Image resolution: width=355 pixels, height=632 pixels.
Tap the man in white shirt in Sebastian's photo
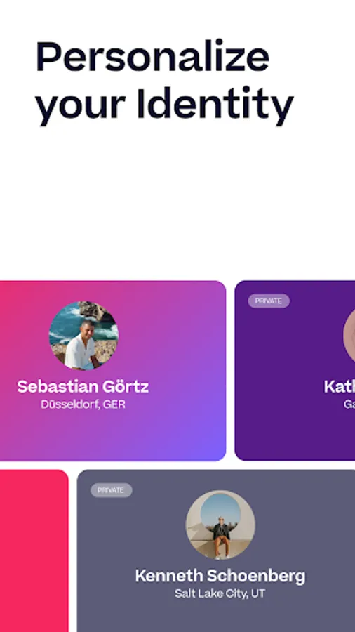(x=83, y=345)
